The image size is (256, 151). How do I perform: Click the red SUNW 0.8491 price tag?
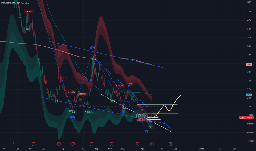[x=247, y=118]
